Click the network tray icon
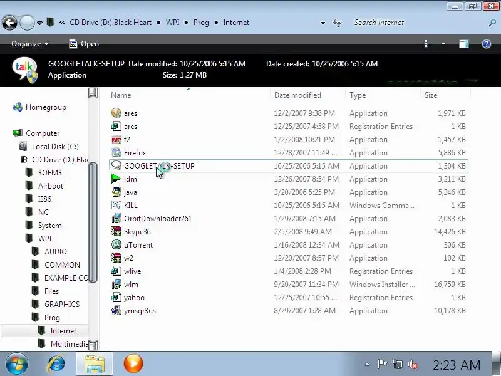Screen dimensions: 501x376 (398, 364)
